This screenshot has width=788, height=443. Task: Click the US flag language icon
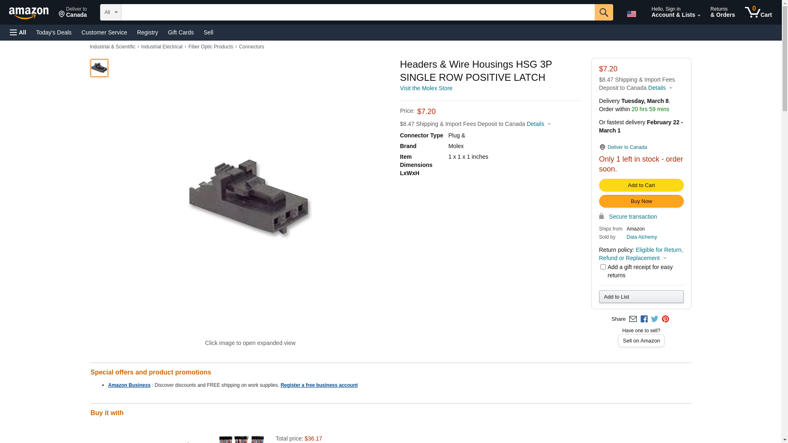(632, 14)
